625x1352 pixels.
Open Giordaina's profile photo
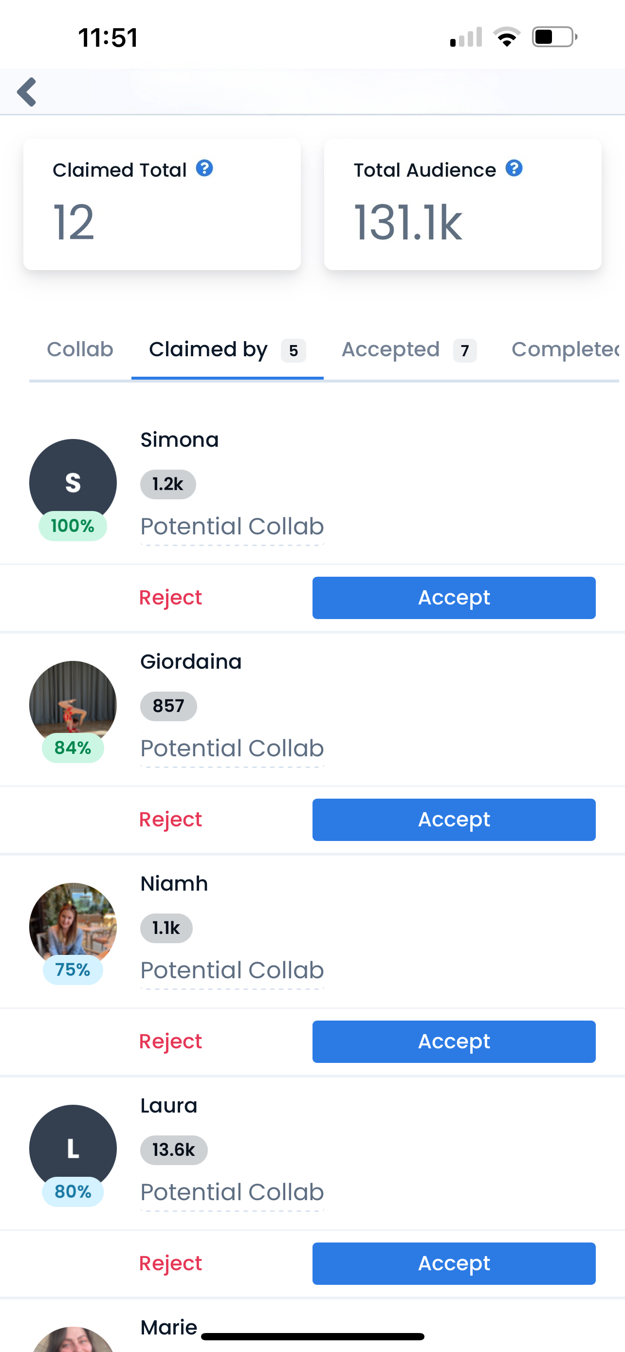click(x=73, y=703)
